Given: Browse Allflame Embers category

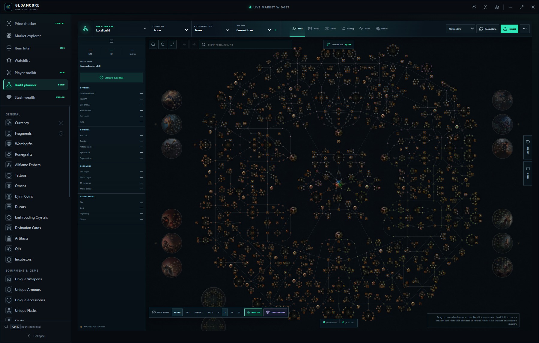Looking at the screenshot, I should (x=35, y=165).
